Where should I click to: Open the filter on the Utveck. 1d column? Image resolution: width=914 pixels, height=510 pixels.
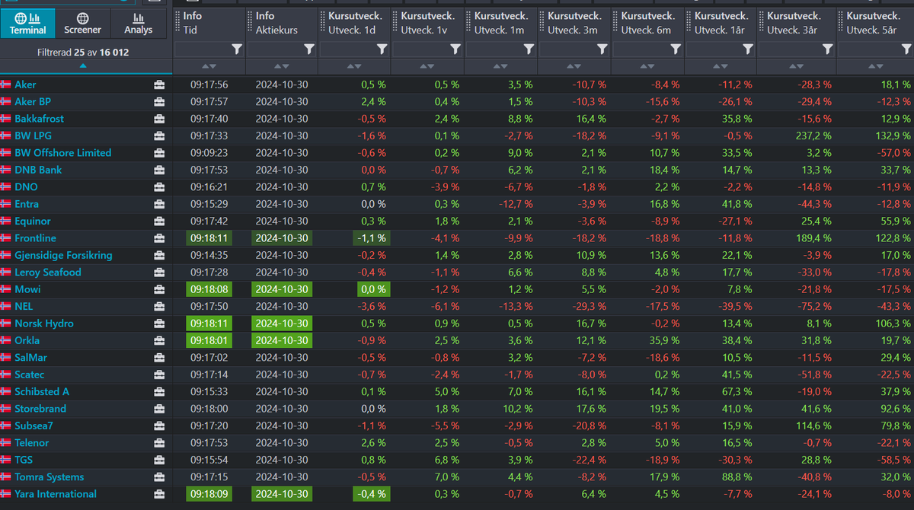point(382,49)
